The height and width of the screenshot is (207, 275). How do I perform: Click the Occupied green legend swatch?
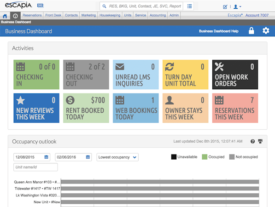coord(205,157)
